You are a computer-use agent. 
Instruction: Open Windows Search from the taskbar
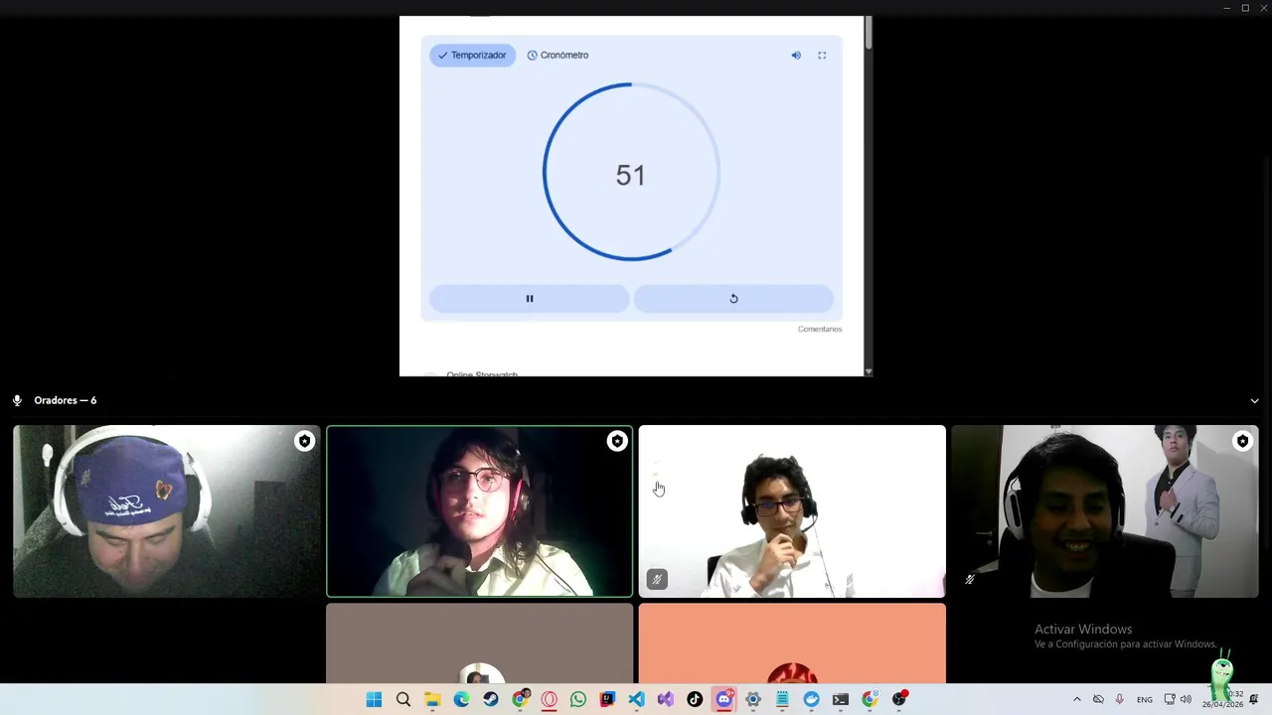(x=403, y=699)
